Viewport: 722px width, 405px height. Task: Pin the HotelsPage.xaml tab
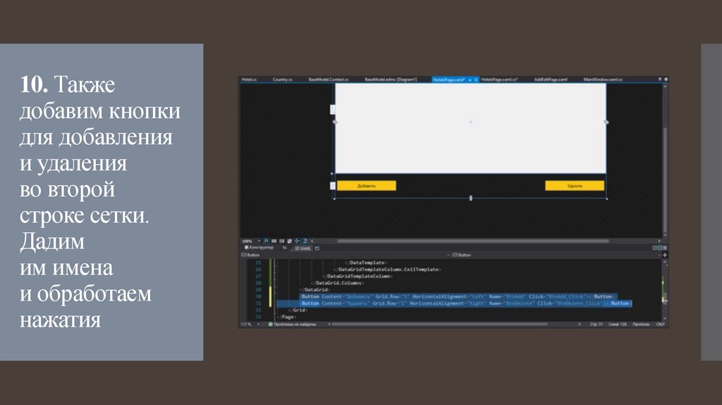tap(470, 80)
